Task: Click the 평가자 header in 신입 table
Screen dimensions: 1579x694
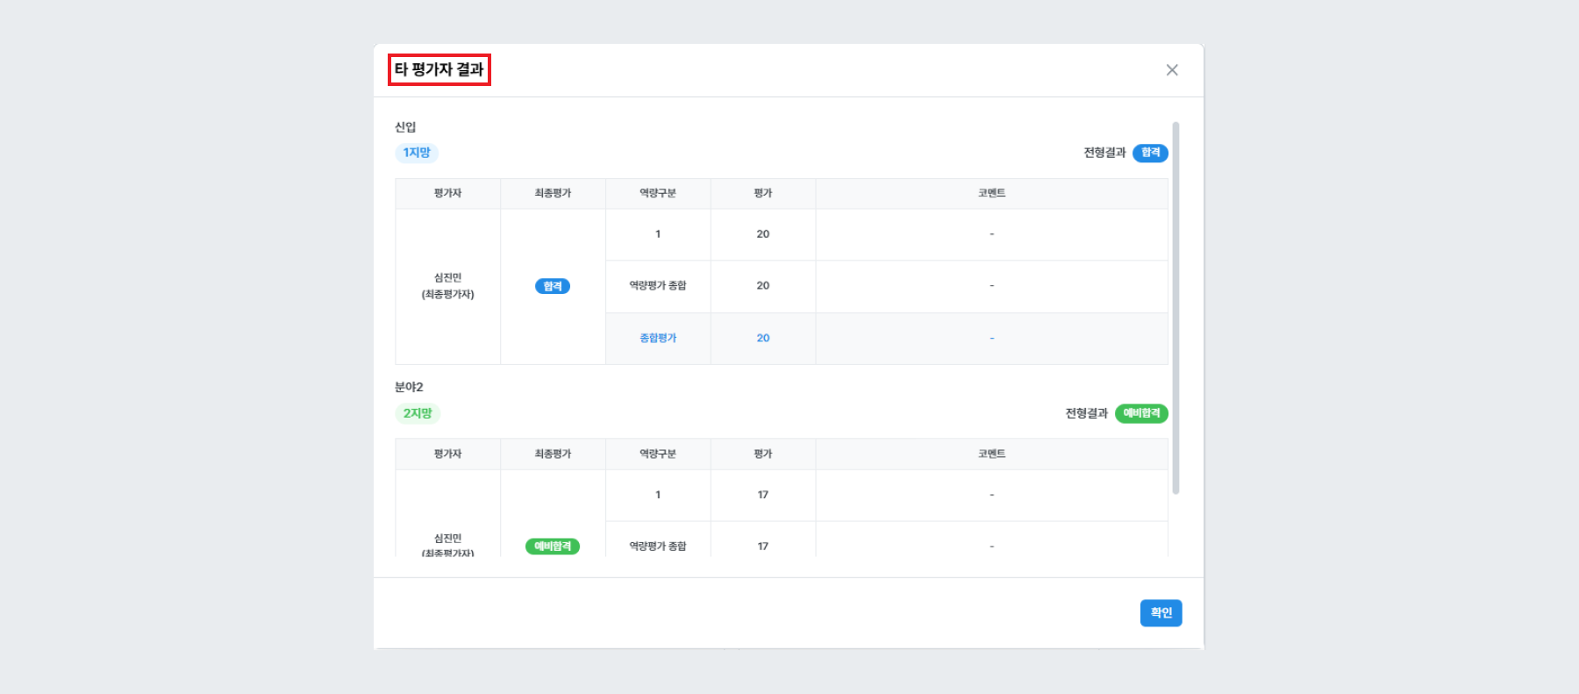Action: 447,193
